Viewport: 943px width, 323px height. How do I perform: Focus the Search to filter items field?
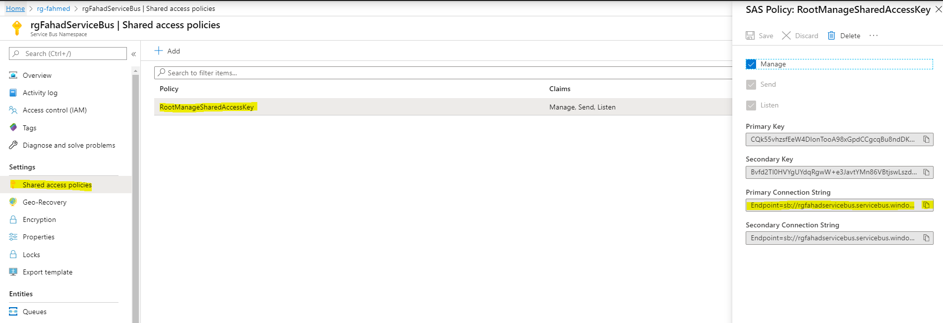click(443, 73)
